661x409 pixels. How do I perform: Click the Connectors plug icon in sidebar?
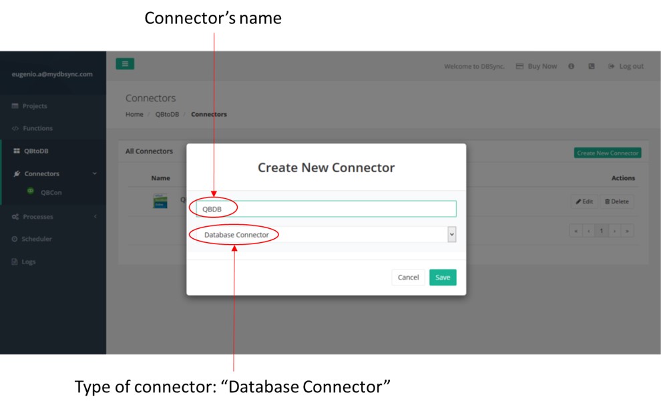coord(16,174)
